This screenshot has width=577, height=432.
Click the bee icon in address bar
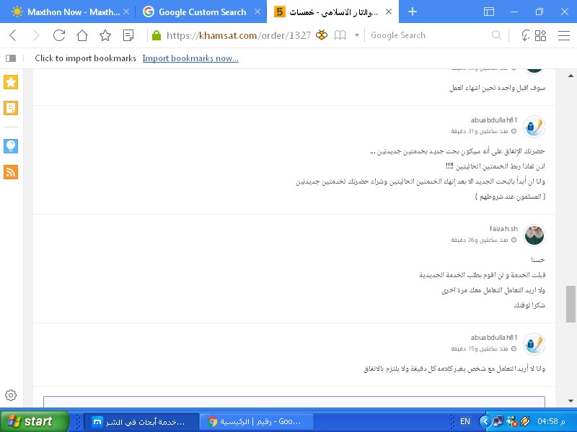(x=321, y=35)
